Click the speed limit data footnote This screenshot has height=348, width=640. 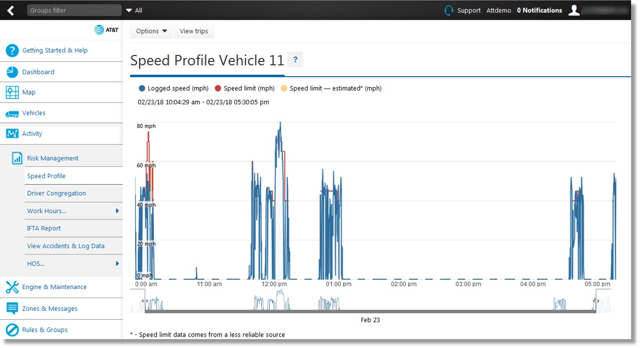coord(207,335)
